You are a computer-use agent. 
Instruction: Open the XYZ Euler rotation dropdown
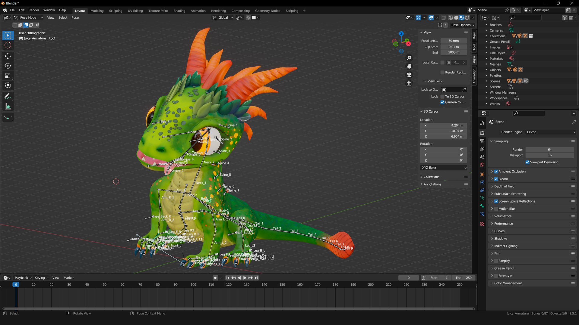[x=444, y=168]
